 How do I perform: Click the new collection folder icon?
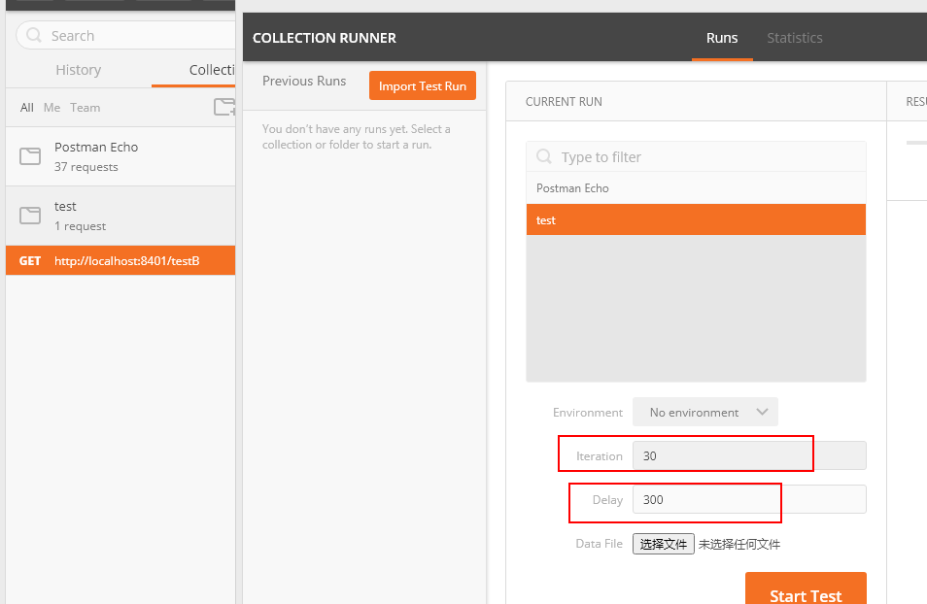224,107
